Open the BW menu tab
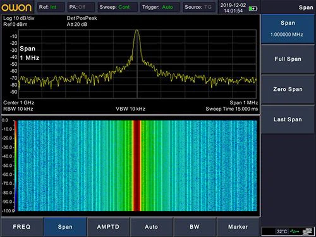The height and width of the screenshot is (237, 316). coord(195,227)
